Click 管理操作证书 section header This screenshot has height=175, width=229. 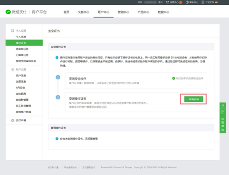coord(58,128)
